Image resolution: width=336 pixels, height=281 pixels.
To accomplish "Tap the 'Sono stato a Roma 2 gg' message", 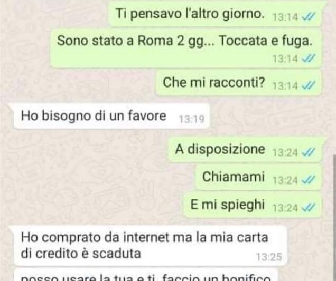I will click(x=186, y=49).
